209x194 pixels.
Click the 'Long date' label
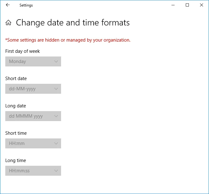(x=16, y=106)
